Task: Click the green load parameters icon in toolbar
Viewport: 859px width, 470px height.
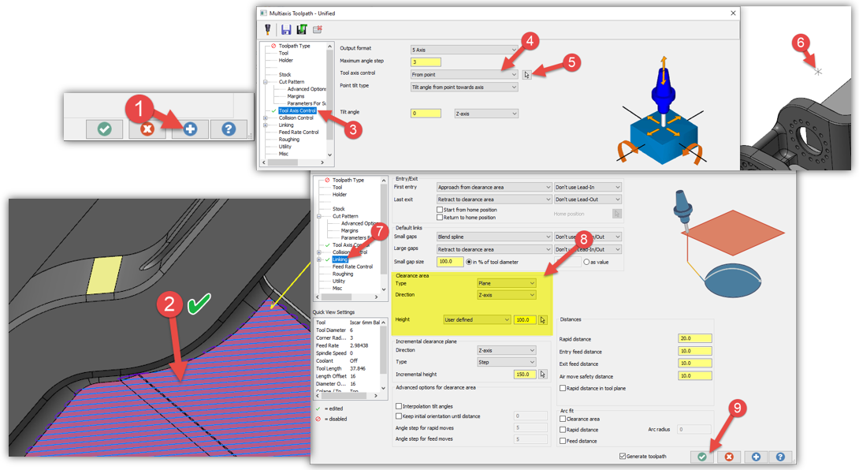Action: (301, 30)
